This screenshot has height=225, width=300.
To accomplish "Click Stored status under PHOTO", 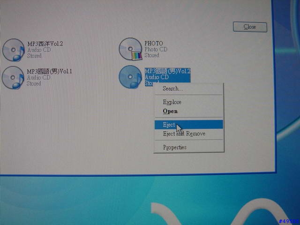I will [x=152, y=55].
